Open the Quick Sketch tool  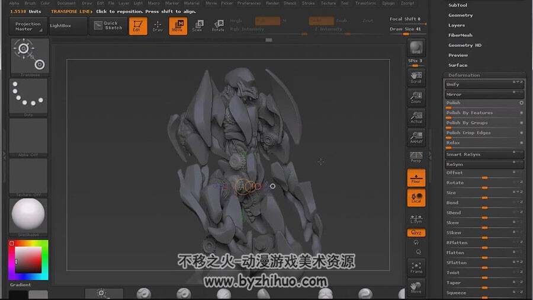108,26
